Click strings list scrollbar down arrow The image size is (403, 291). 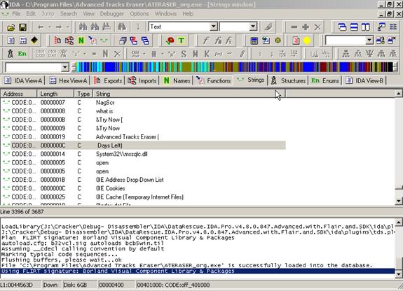(x=399, y=201)
